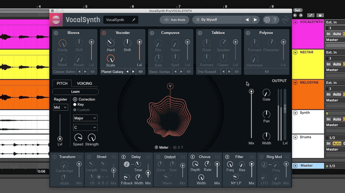Select previous Compuvox preset arrow
This screenshot has width=345, height=193.
point(175,72)
